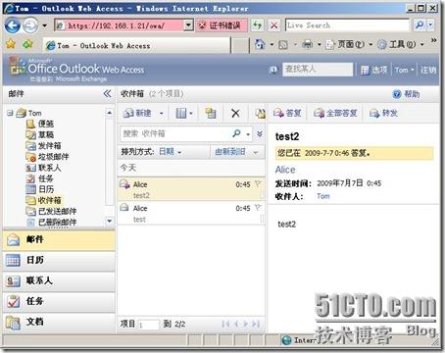The height and width of the screenshot is (353, 445).
Task: Open the Favorites Center star icon
Action: click(x=11, y=44)
